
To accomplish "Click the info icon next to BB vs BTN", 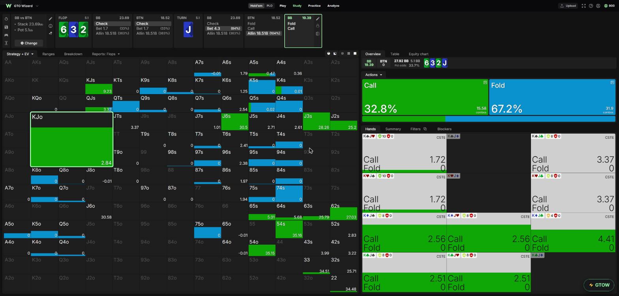I will coord(51,26).
